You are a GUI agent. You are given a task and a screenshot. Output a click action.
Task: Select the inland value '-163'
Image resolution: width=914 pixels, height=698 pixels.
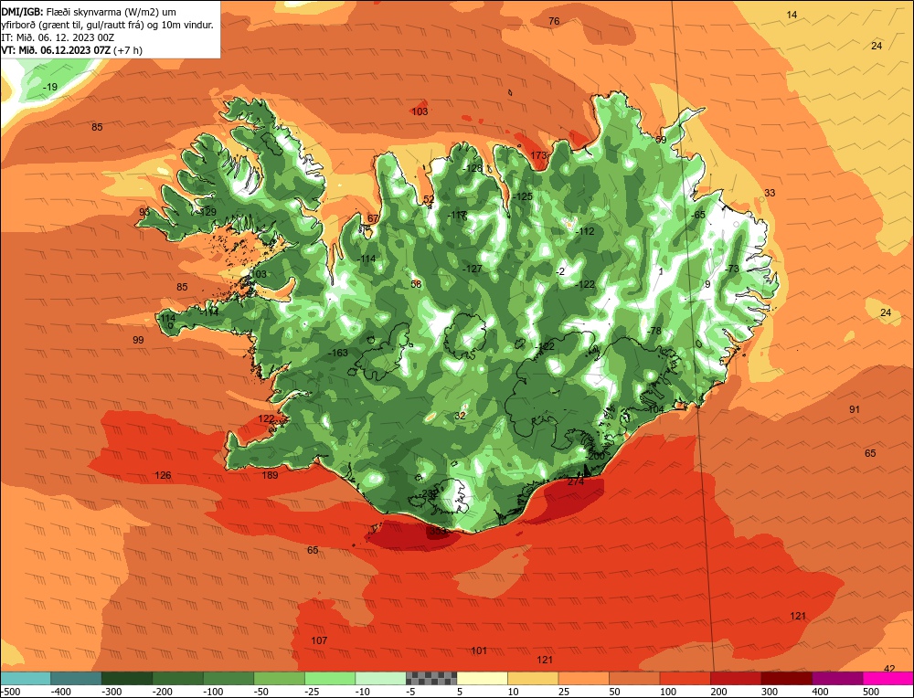pyautogui.click(x=338, y=353)
